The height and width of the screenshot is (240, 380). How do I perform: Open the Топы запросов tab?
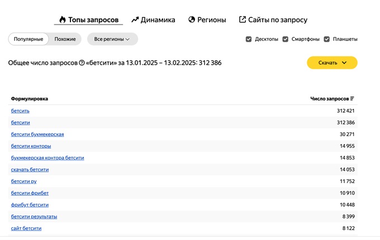(x=89, y=20)
